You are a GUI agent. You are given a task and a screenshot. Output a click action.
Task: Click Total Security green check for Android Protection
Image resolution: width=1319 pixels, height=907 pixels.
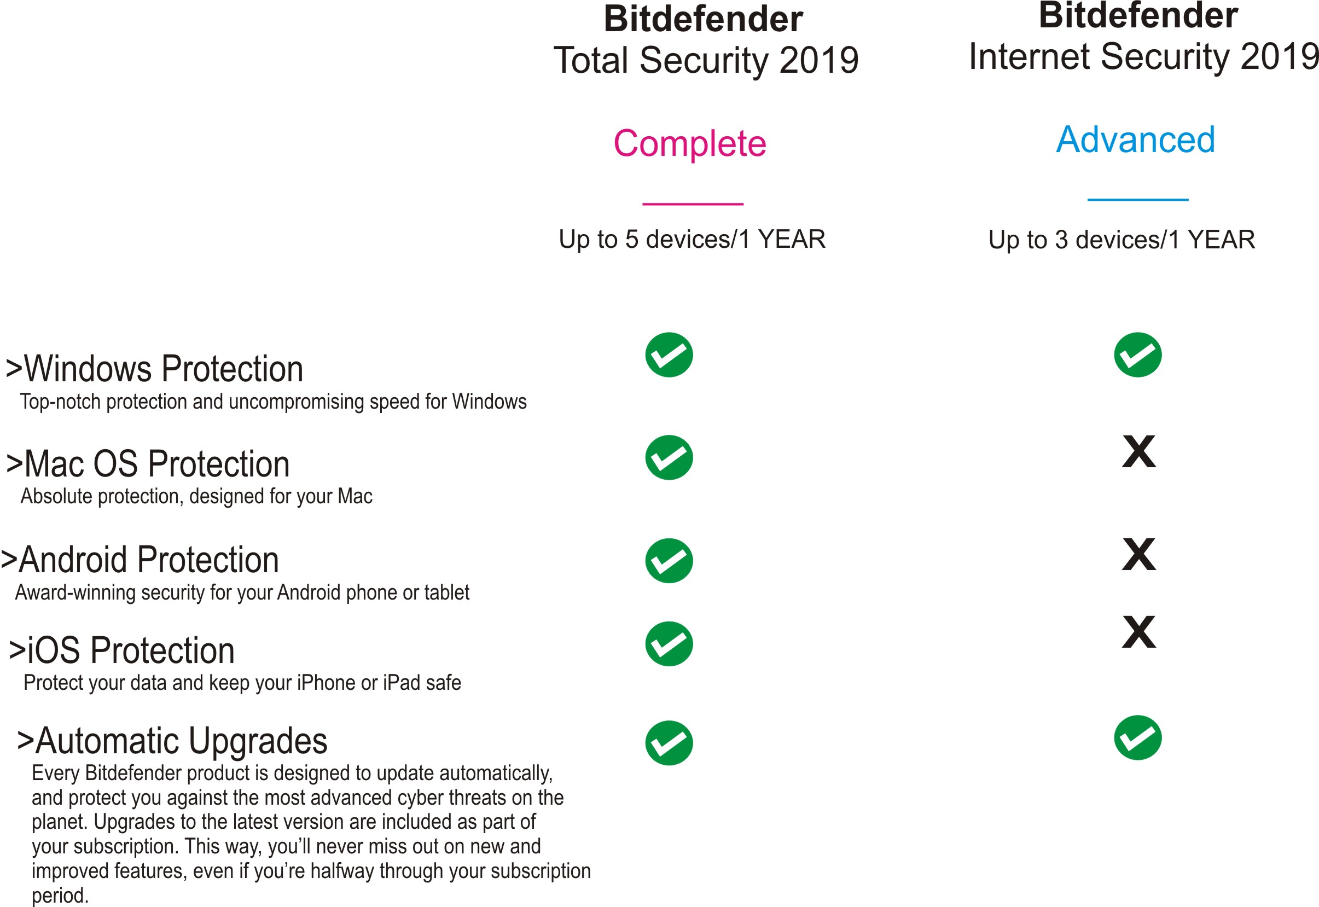pos(669,560)
